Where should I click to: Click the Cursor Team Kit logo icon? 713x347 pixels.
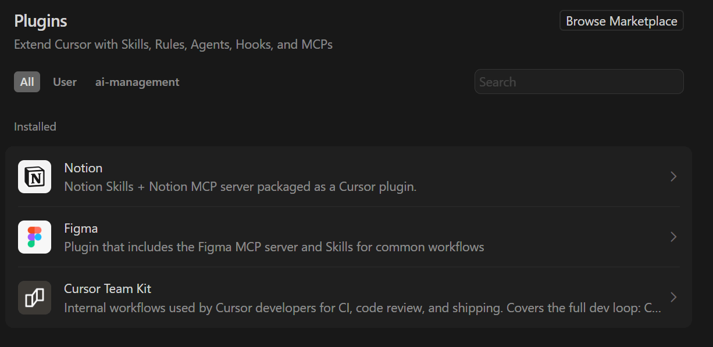[x=35, y=298]
